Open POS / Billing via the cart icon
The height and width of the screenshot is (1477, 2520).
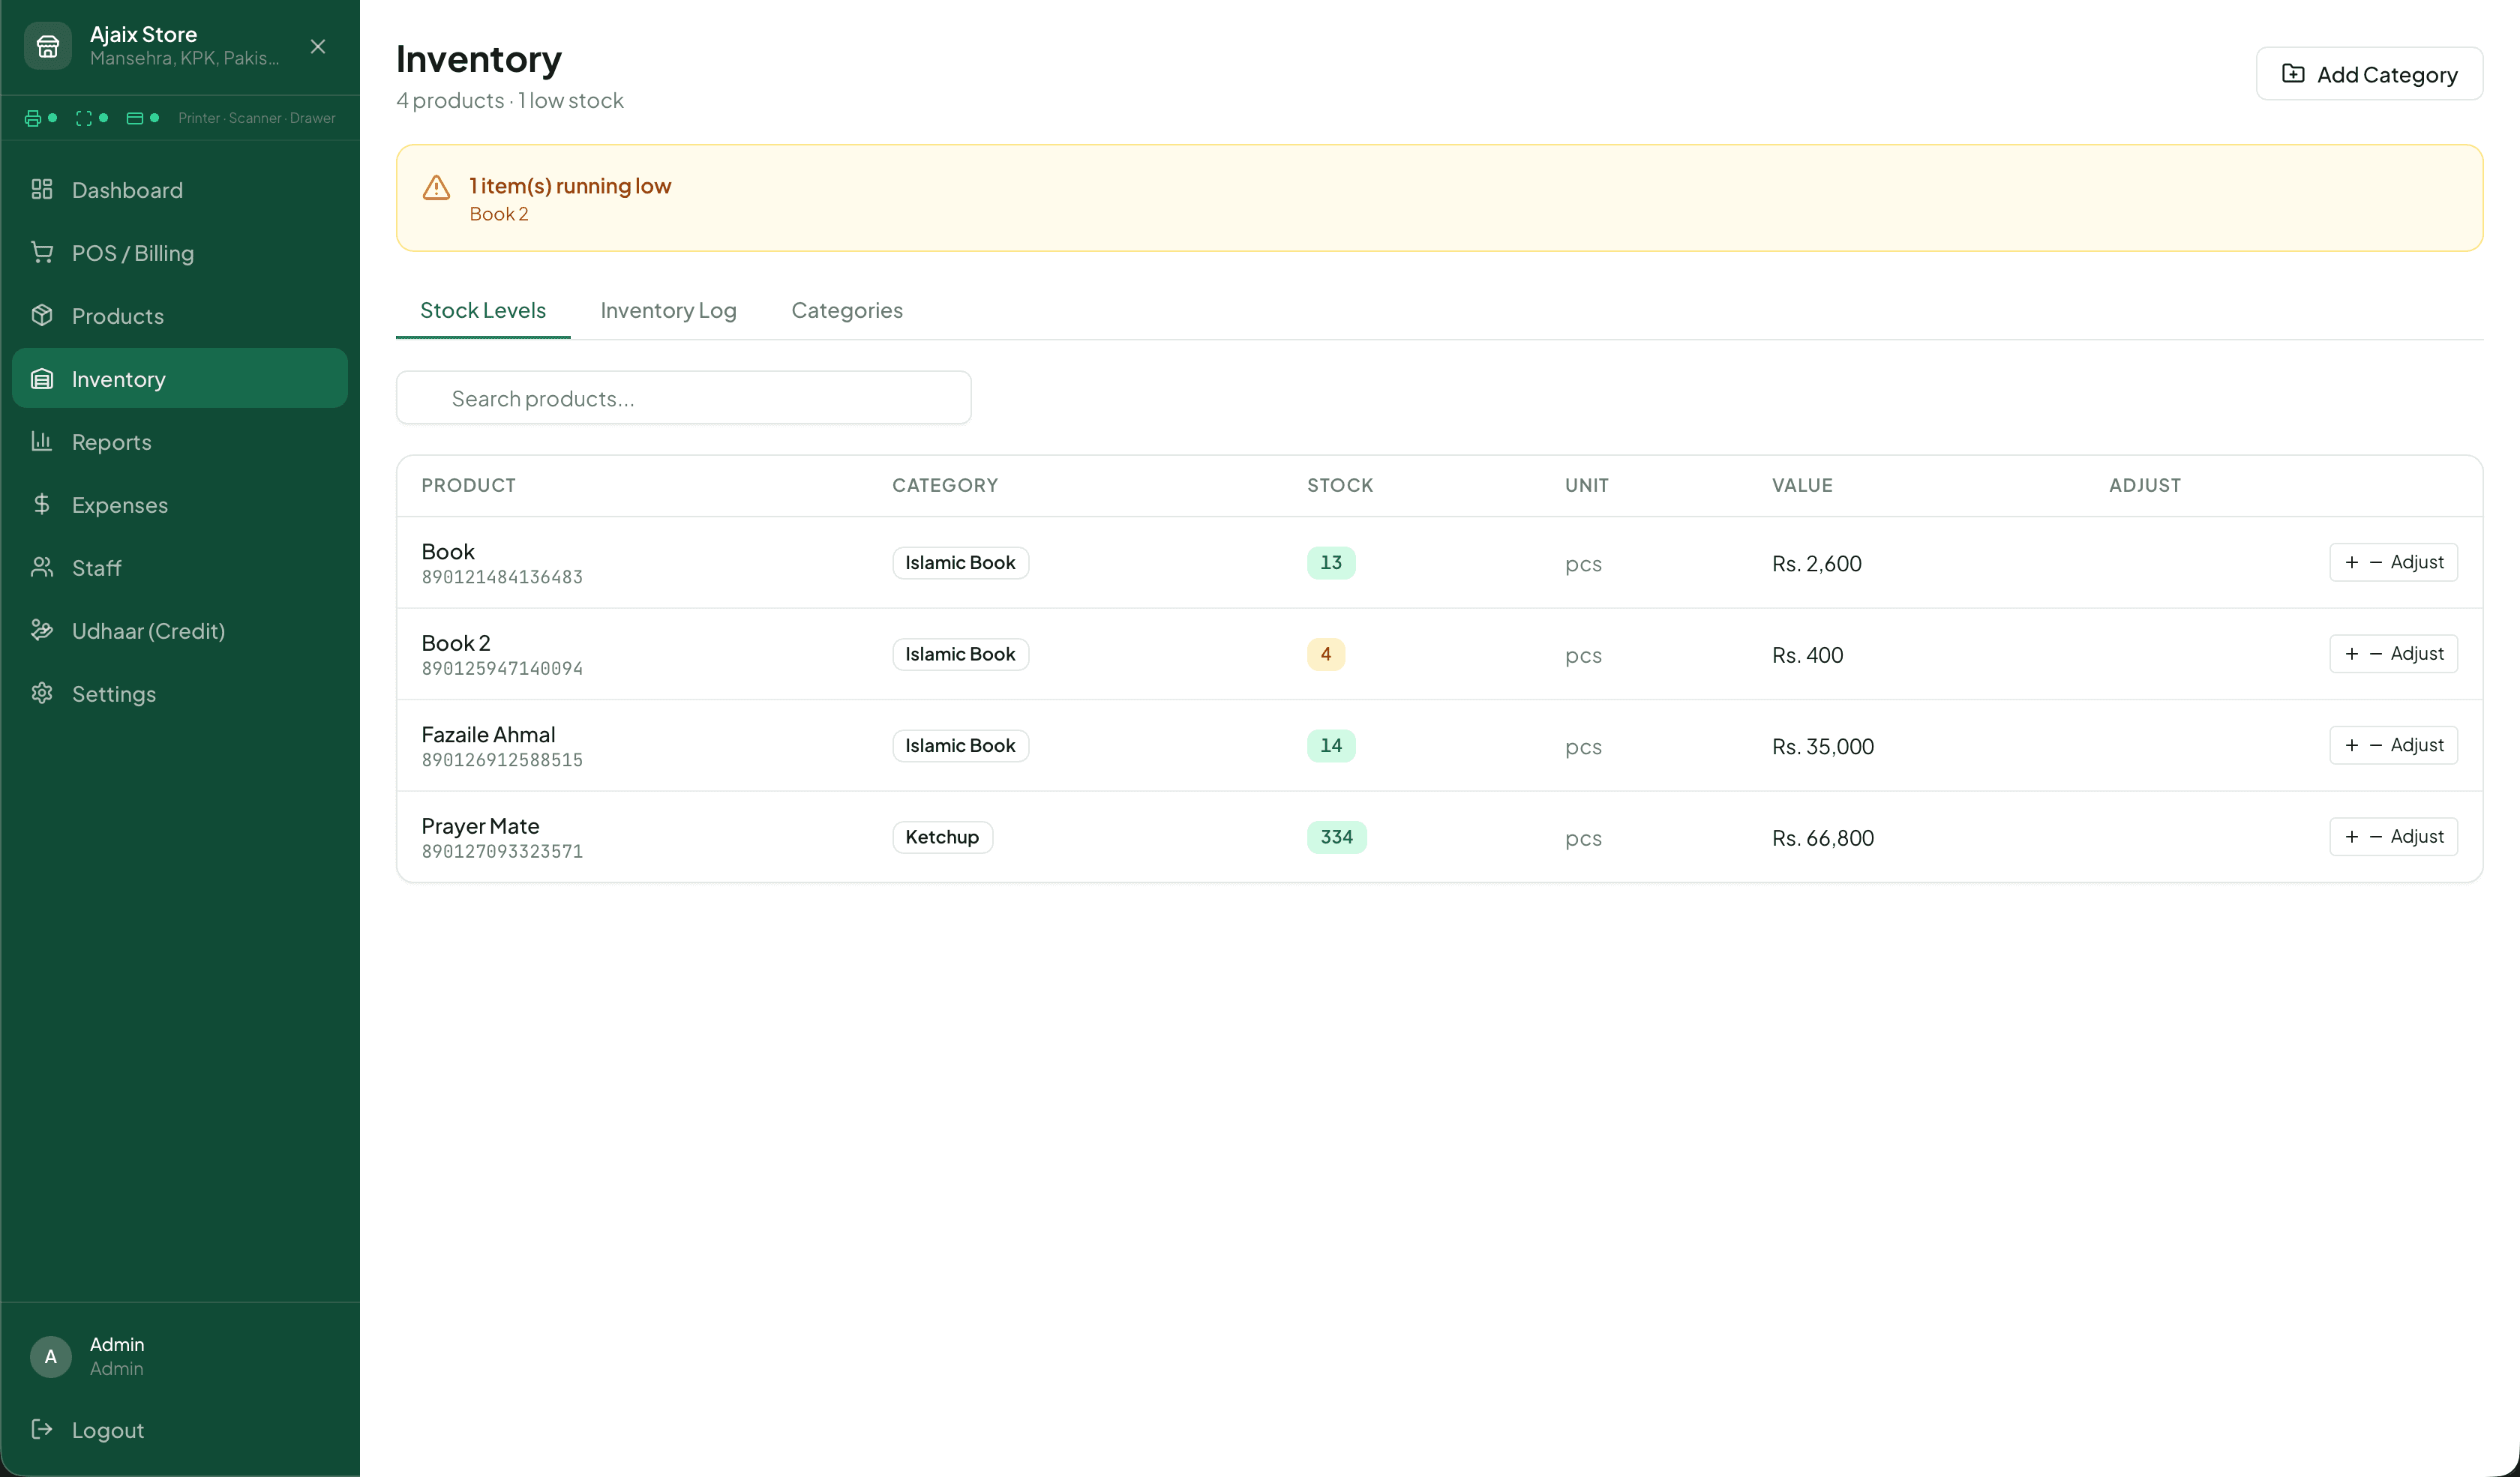(42, 253)
